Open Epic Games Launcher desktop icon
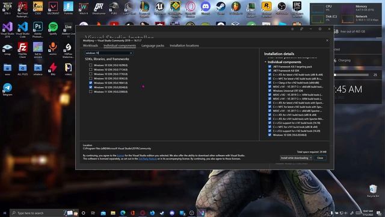Image resolution: width=385 pixels, height=217 pixels. pyautogui.click(x=297, y=10)
